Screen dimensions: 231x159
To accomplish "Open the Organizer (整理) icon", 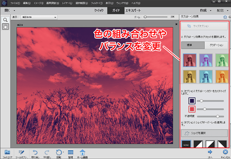I will [71, 152].
